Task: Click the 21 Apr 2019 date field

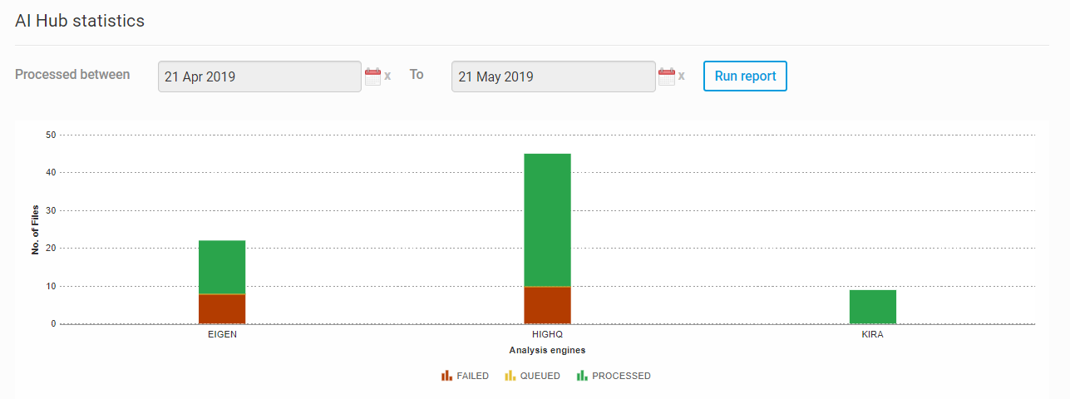Action: click(259, 76)
